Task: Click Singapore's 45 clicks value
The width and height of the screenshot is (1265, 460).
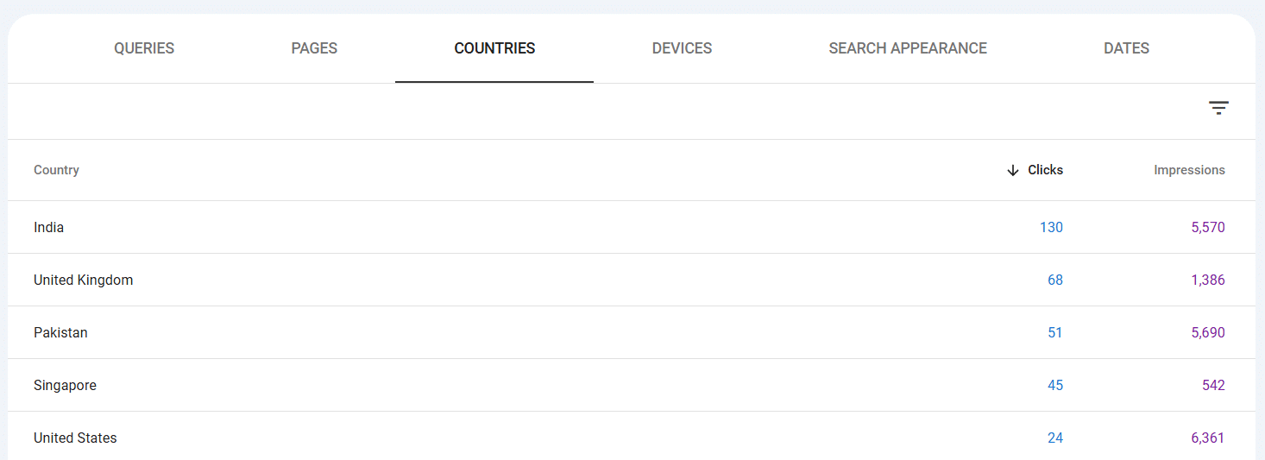Action: (1055, 386)
